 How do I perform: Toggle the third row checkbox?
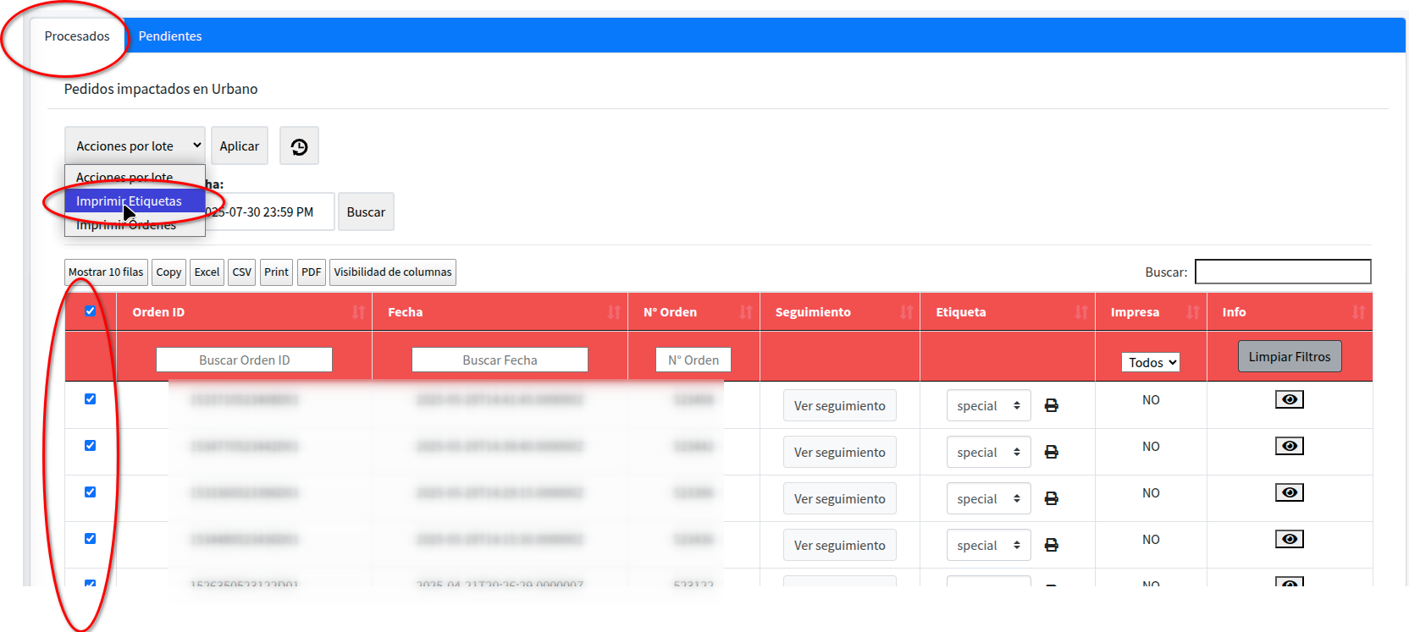tap(91, 492)
